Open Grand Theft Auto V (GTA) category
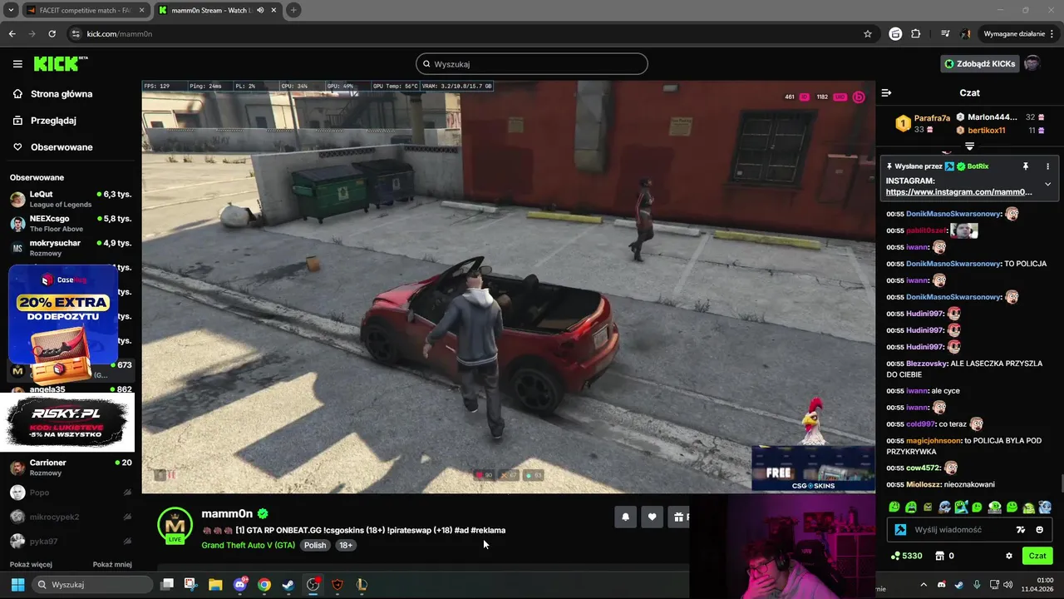 coord(248,545)
